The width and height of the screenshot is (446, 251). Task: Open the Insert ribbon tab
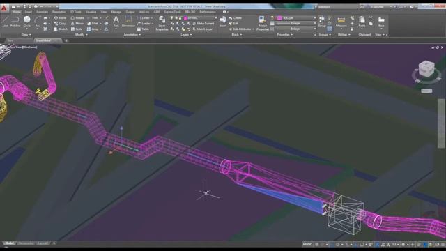[28, 12]
